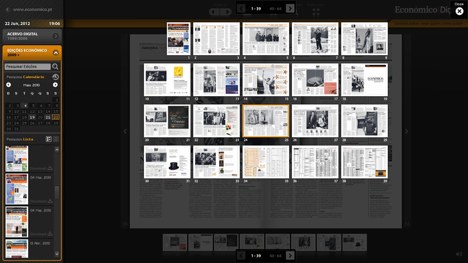Click the top next page-range arrow

click(x=290, y=8)
